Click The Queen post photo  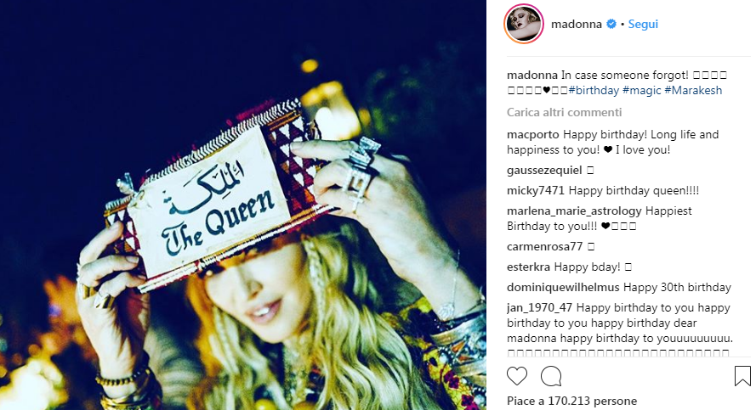pyautogui.click(x=243, y=205)
